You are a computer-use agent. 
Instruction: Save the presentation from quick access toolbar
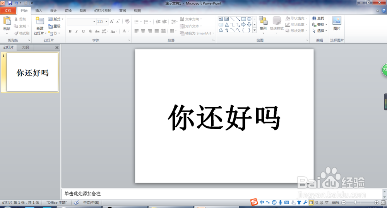coord(10,3)
